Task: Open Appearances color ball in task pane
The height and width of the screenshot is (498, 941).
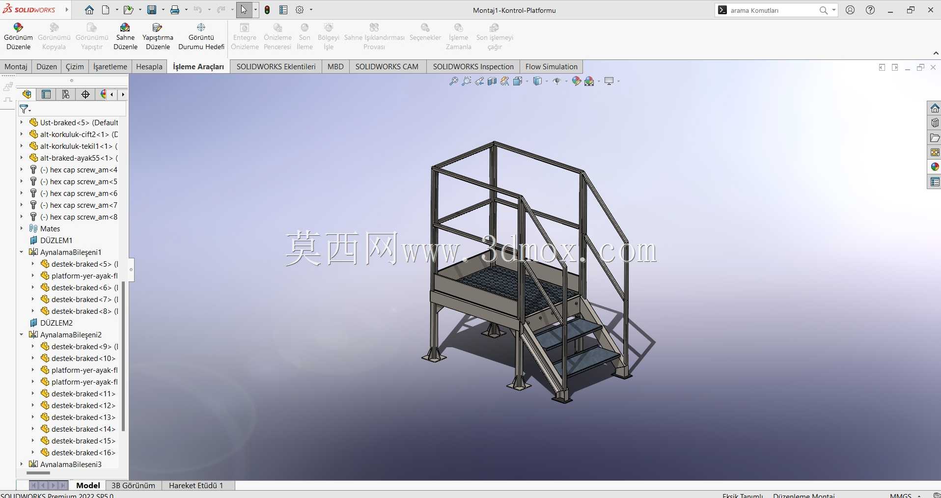Action: click(x=935, y=167)
